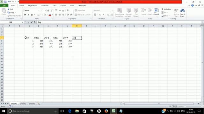
Task: Click the Borders button
Action: click(38, 15)
